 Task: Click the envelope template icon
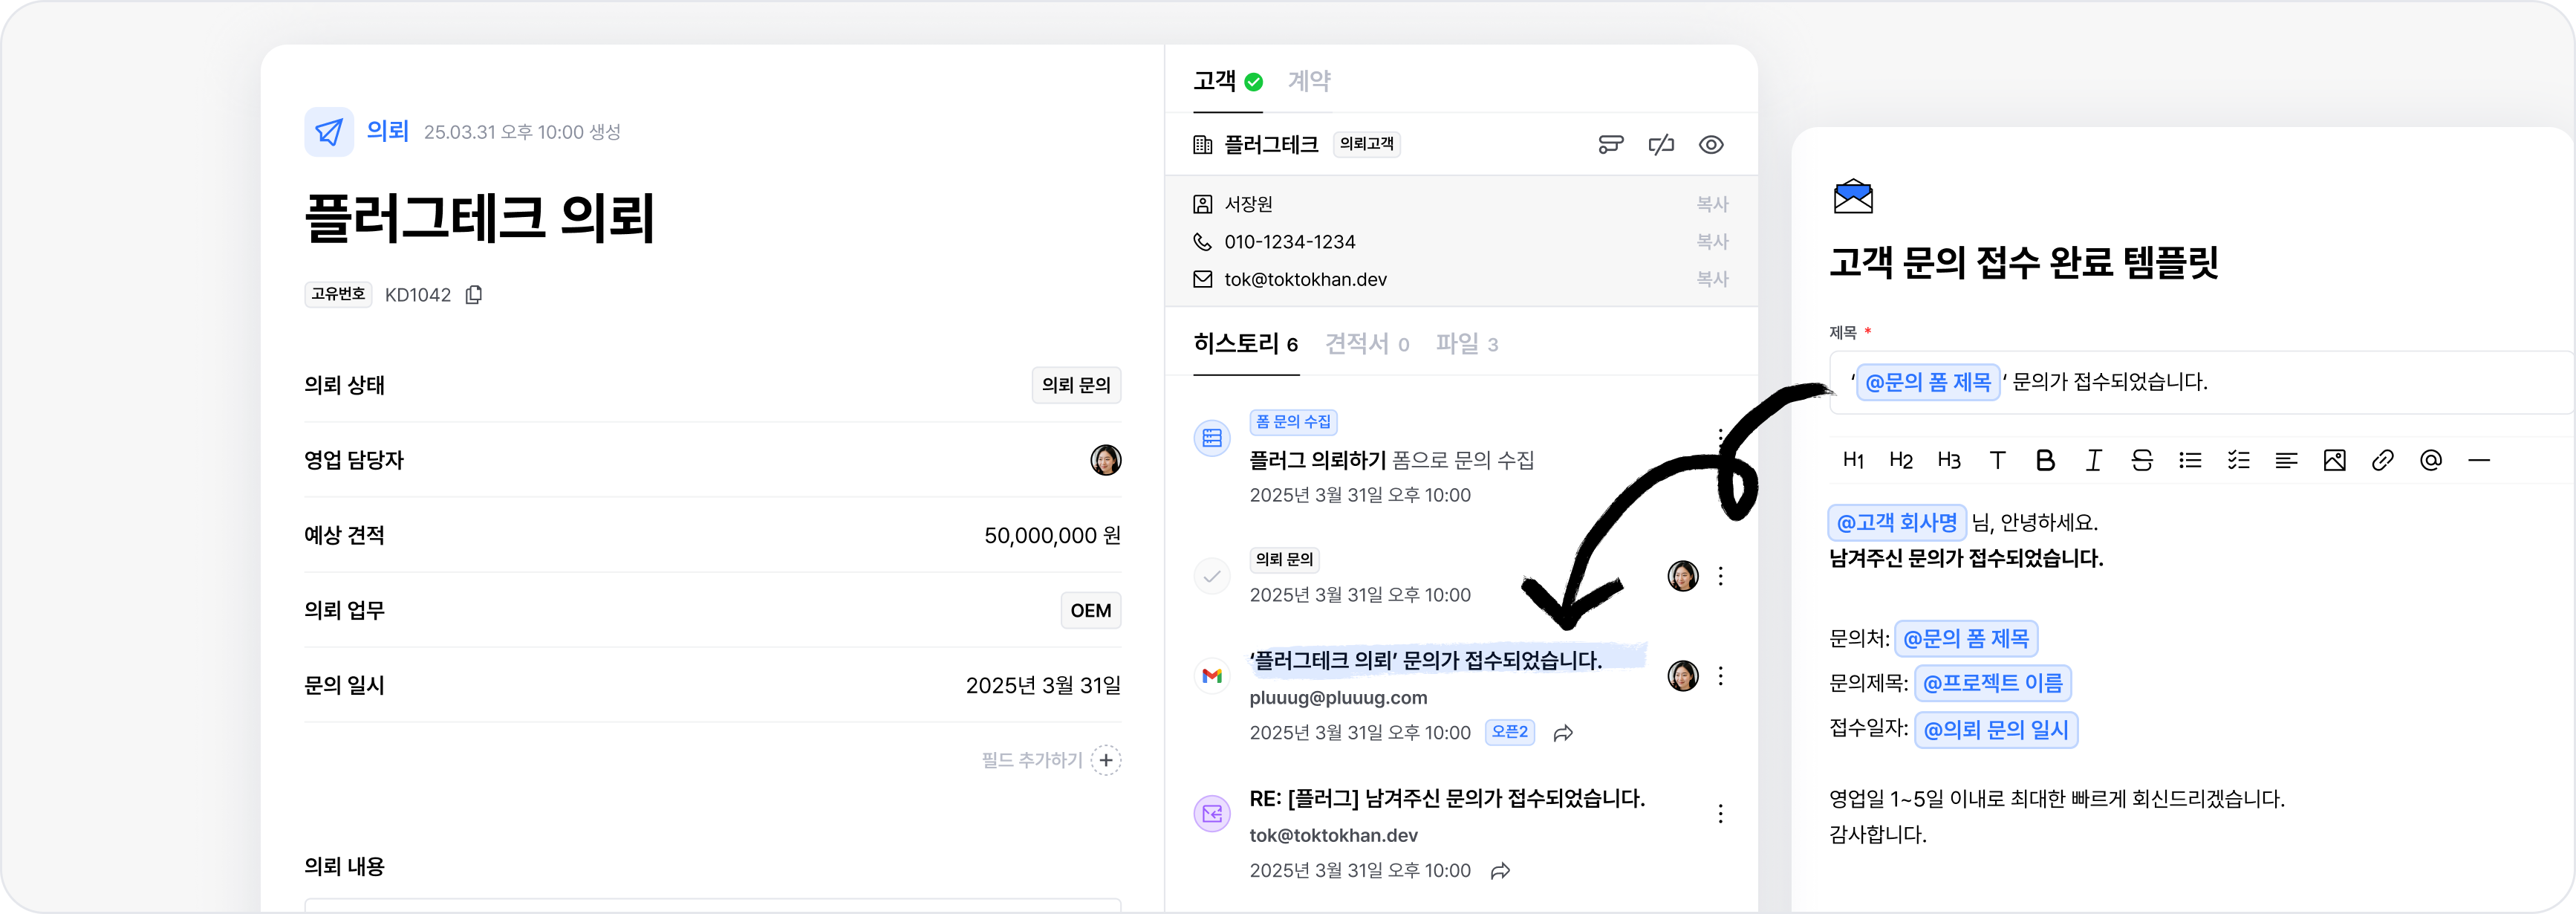tap(1852, 196)
